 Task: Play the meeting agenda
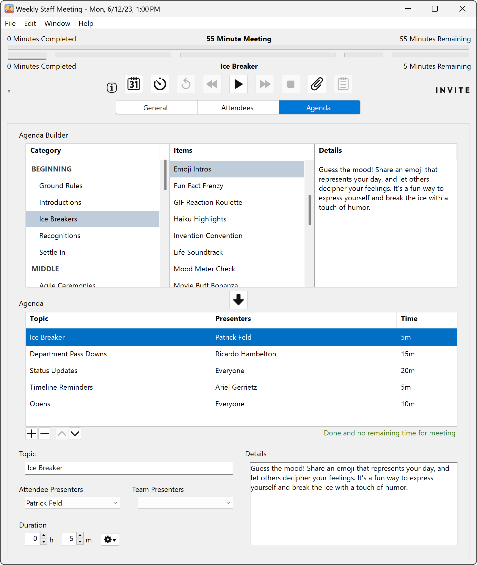(238, 84)
